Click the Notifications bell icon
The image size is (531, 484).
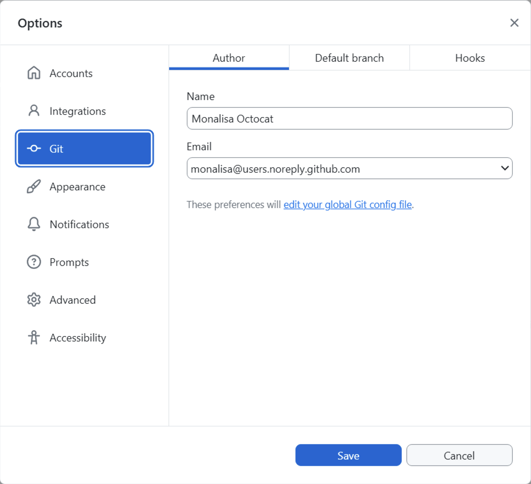click(34, 224)
